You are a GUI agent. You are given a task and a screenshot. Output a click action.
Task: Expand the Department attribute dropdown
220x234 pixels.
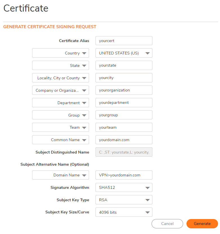click(x=61, y=103)
